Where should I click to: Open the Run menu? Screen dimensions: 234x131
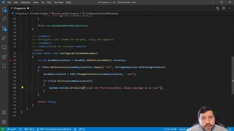tap(49, 2)
